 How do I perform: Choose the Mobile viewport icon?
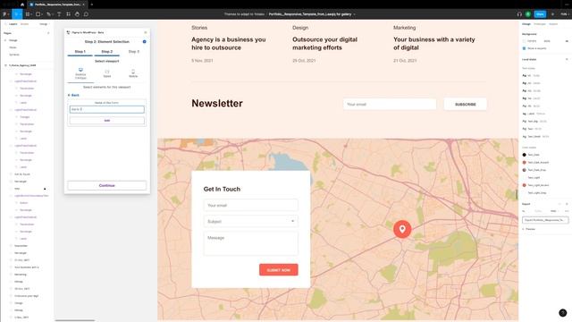click(x=133, y=72)
